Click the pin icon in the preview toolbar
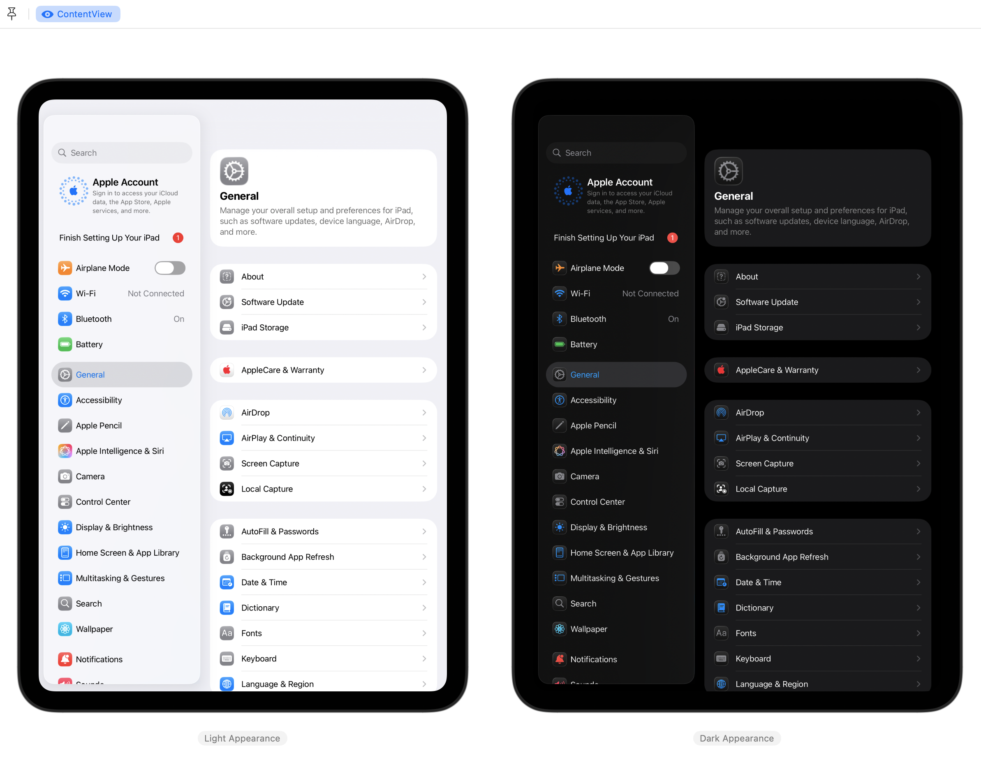981x767 pixels. 12,14
